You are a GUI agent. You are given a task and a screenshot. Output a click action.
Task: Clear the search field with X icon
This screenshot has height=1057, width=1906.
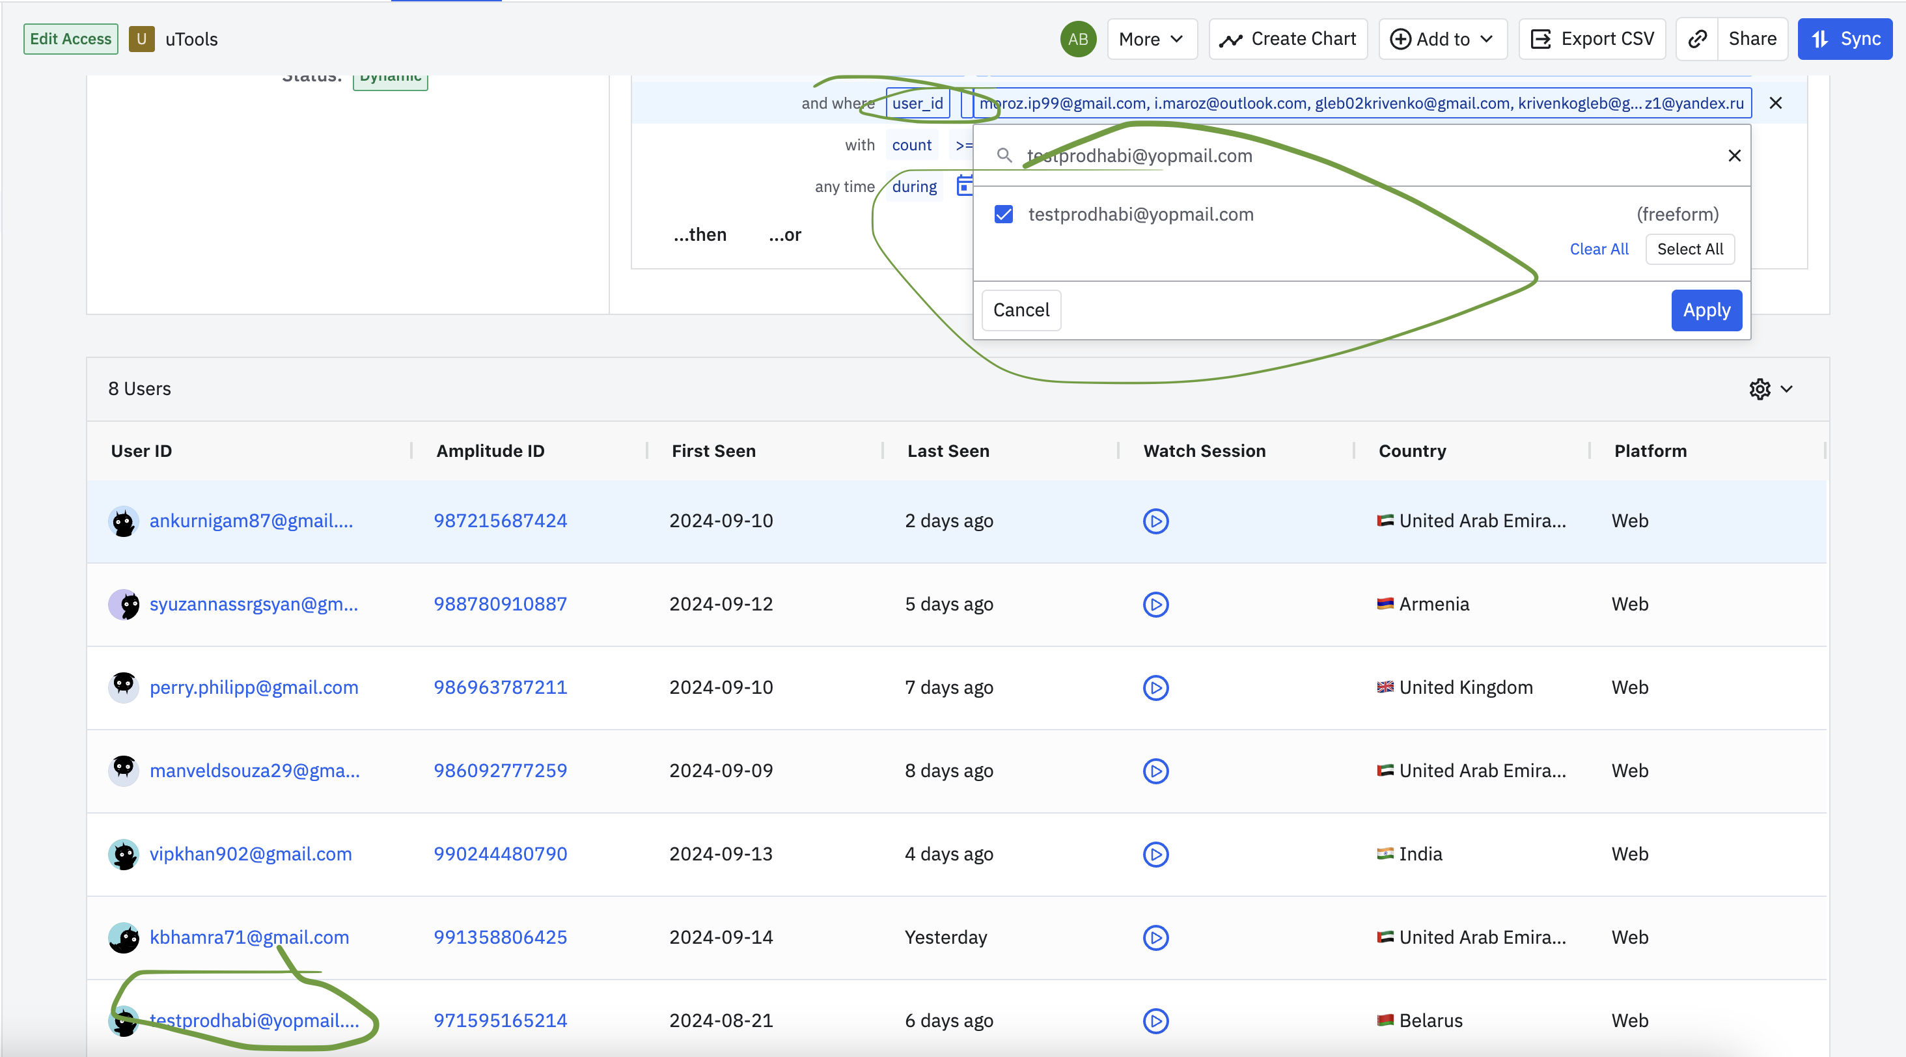pos(1733,156)
